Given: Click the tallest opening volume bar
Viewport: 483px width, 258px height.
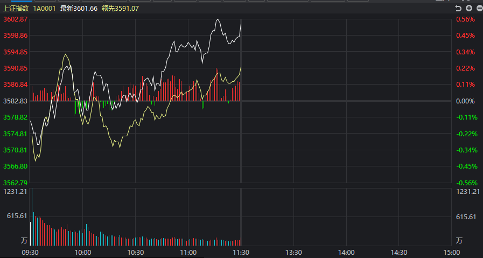Looking at the screenshot, I should [x=32, y=217].
